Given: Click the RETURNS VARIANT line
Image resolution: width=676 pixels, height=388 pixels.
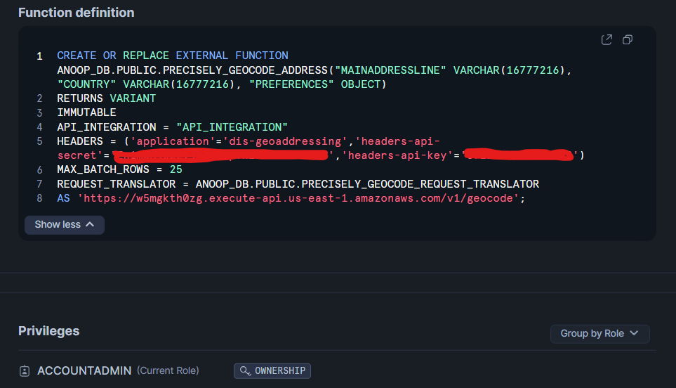Looking at the screenshot, I should [106, 98].
